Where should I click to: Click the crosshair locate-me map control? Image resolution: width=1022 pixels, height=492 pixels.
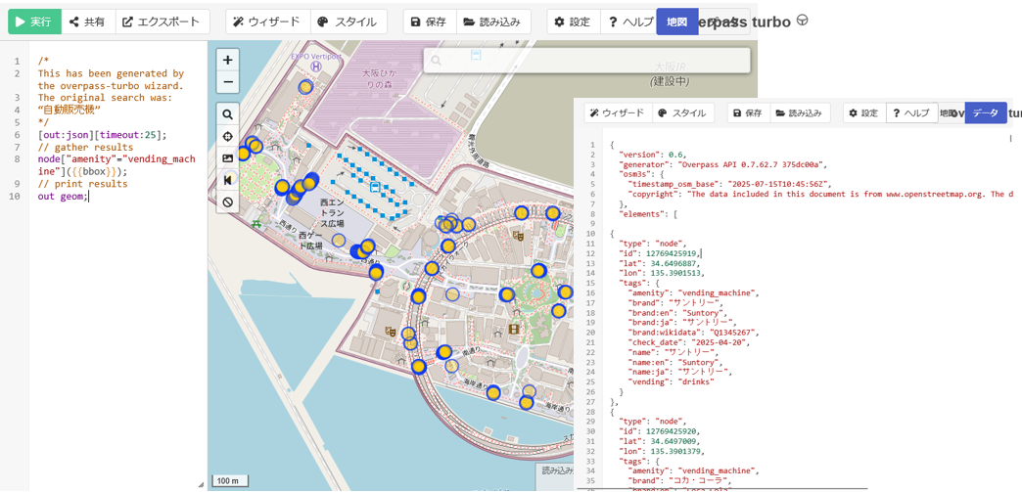point(227,136)
